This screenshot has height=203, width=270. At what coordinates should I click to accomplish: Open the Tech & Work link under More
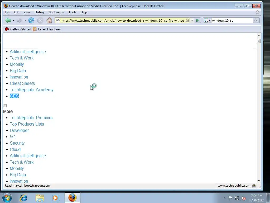click(22, 162)
